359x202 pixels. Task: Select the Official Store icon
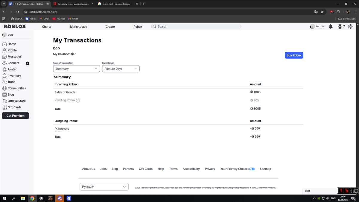tap(4, 101)
